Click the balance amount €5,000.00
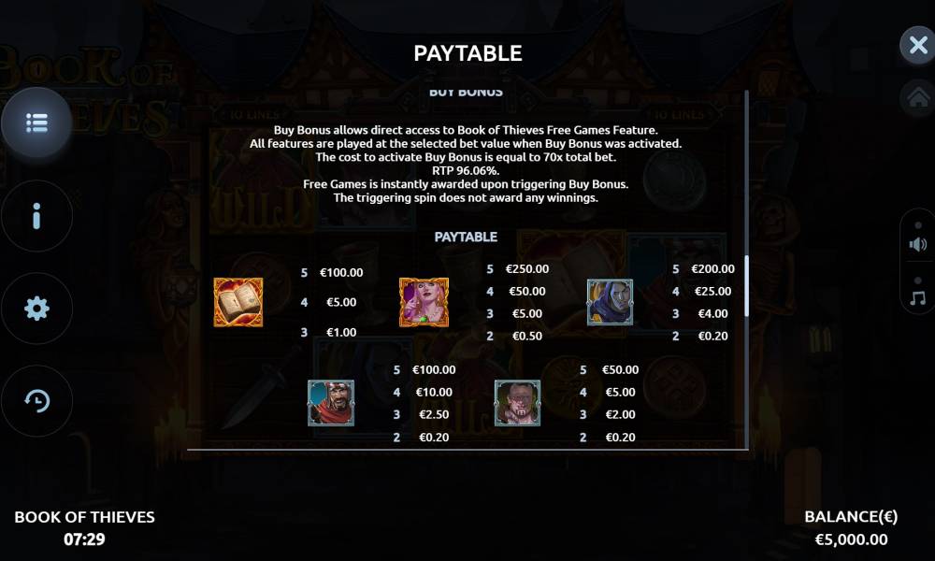Image resolution: width=935 pixels, height=561 pixels. [851, 539]
